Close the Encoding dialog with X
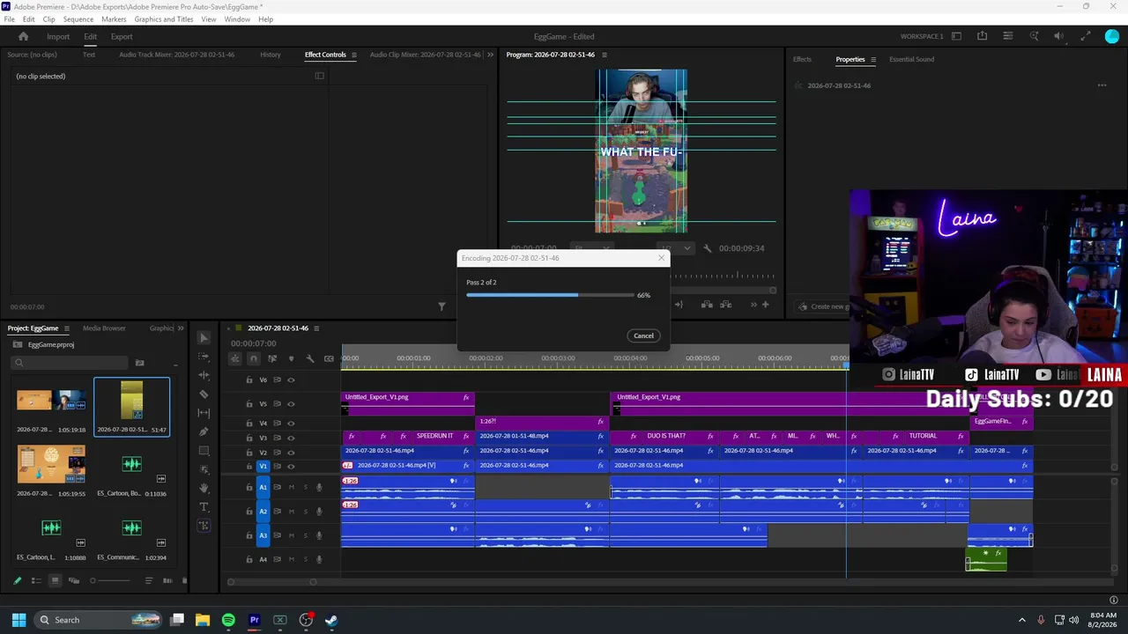 coord(661,258)
